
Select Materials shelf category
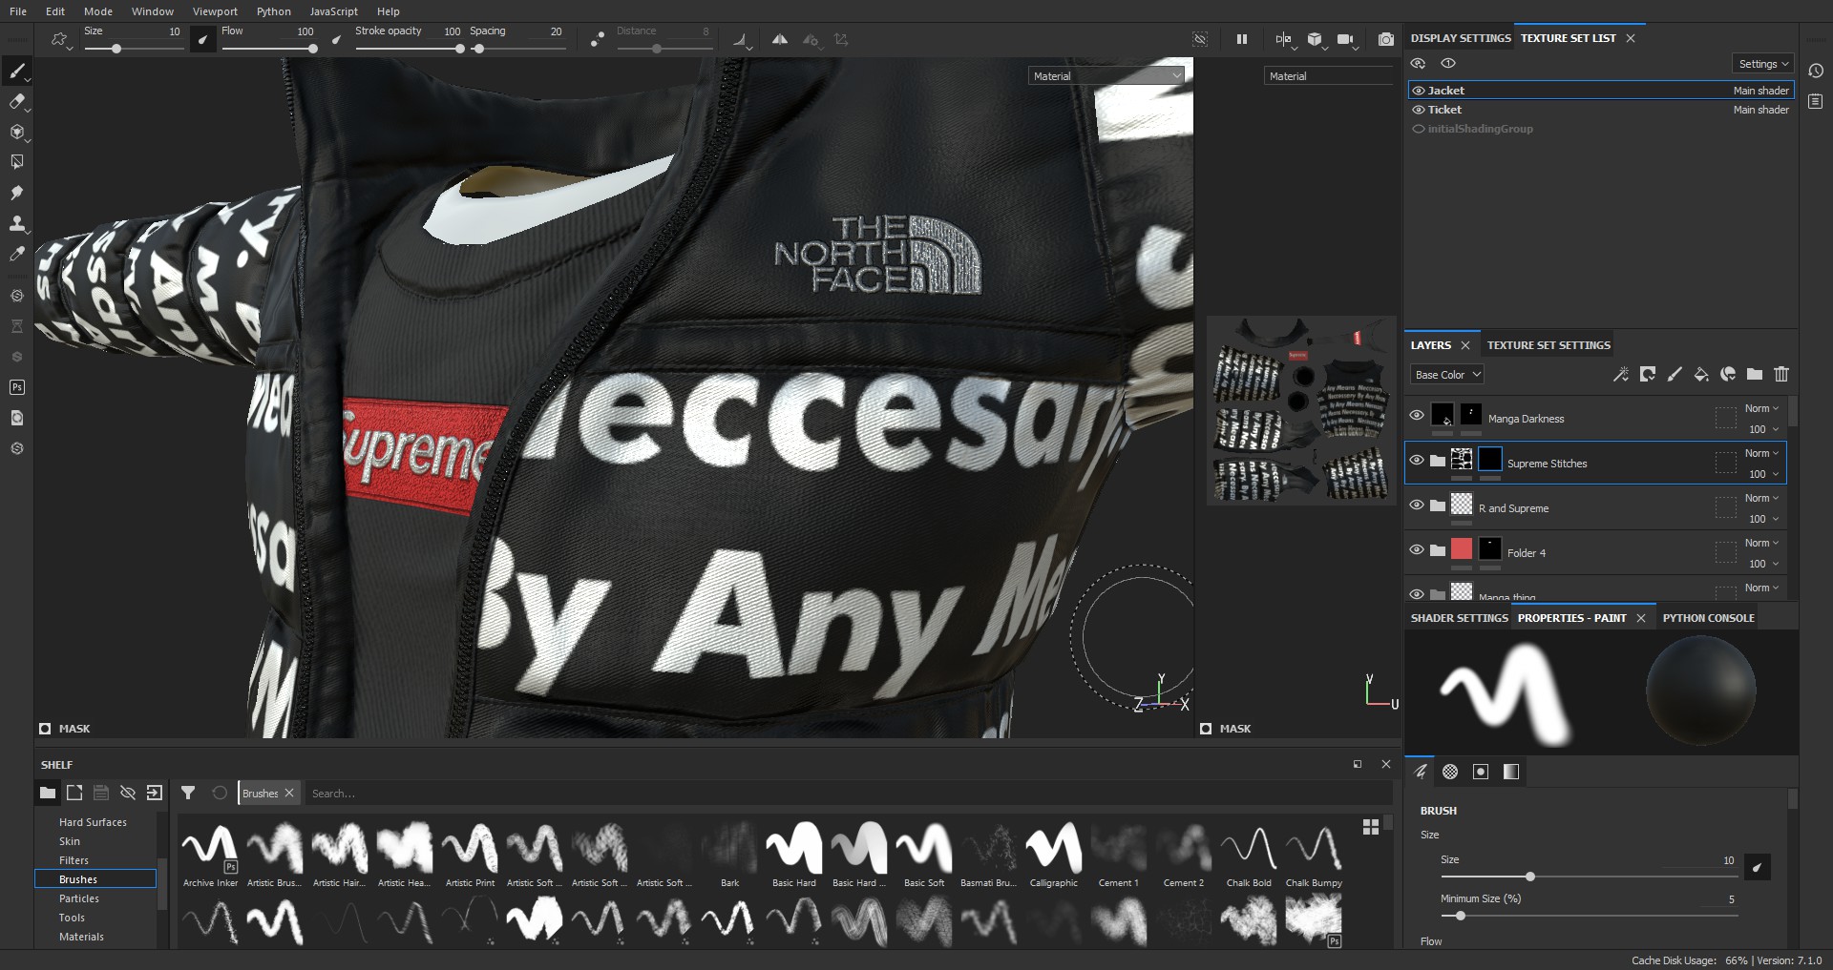coord(81,937)
